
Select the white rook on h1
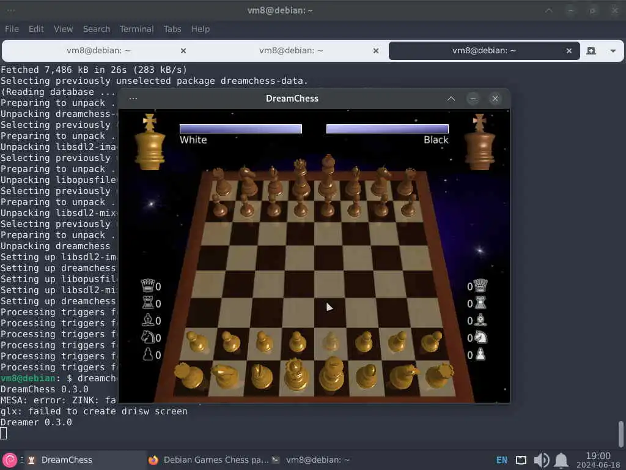(440, 375)
